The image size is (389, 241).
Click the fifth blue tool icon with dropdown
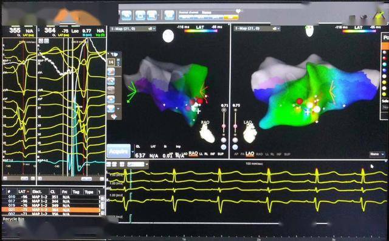[x=111, y=108]
